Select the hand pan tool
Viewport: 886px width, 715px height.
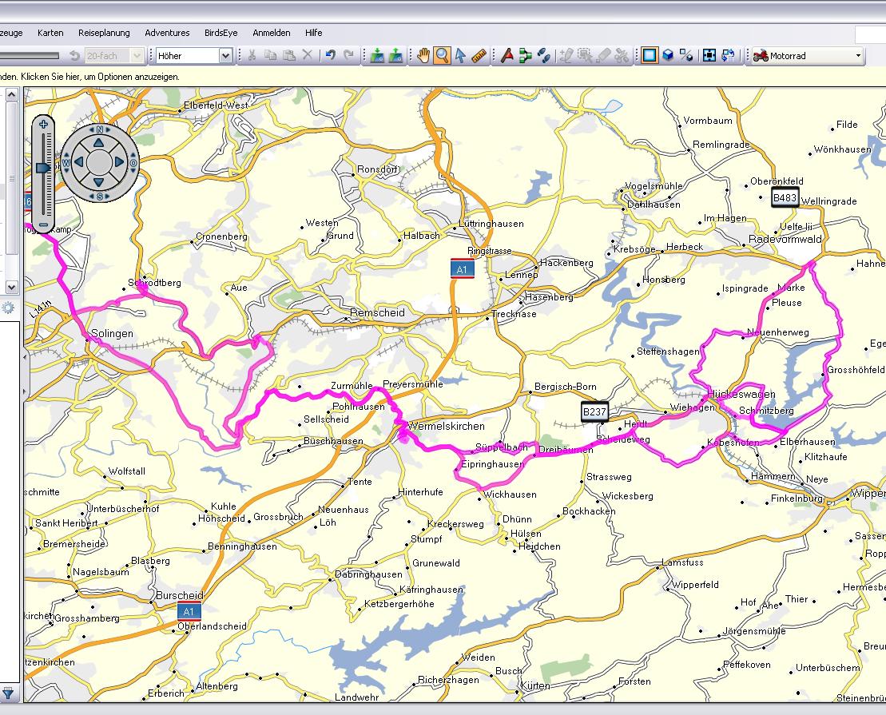click(x=423, y=55)
